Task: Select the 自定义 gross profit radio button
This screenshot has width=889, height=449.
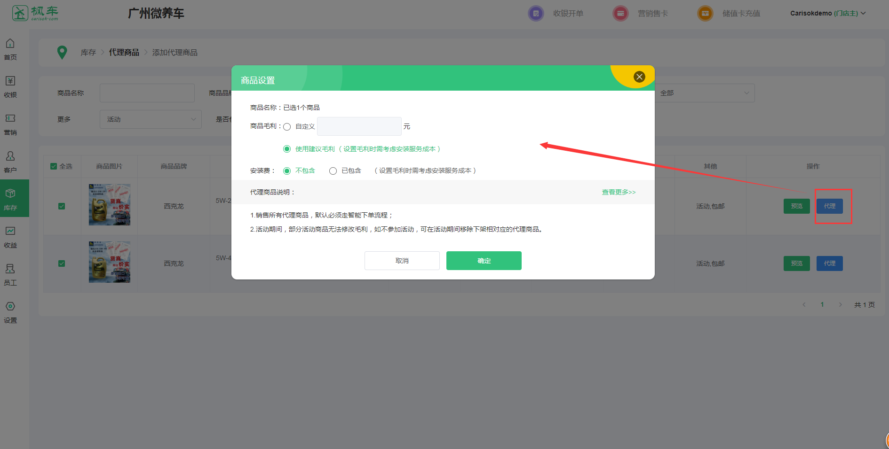Action: click(x=287, y=127)
